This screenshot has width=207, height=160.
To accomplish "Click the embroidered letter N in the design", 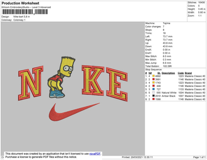I will (31, 83).
